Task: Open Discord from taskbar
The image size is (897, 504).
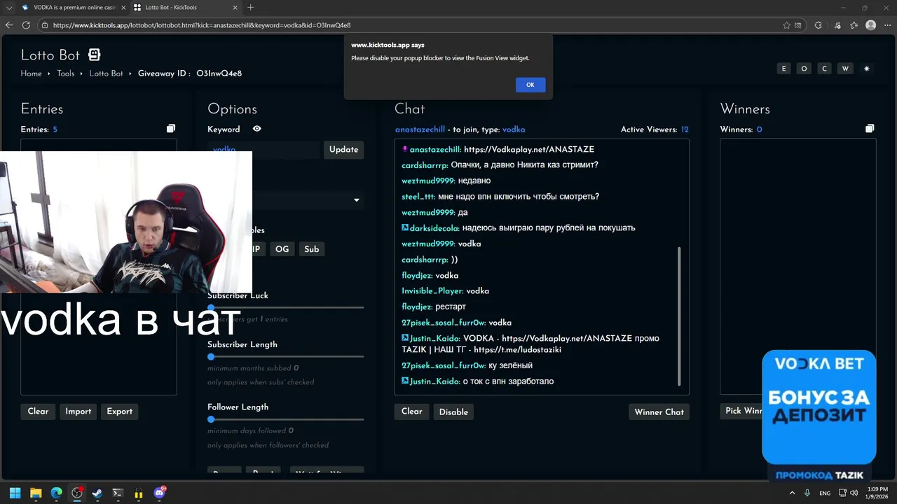Action: coord(160,493)
